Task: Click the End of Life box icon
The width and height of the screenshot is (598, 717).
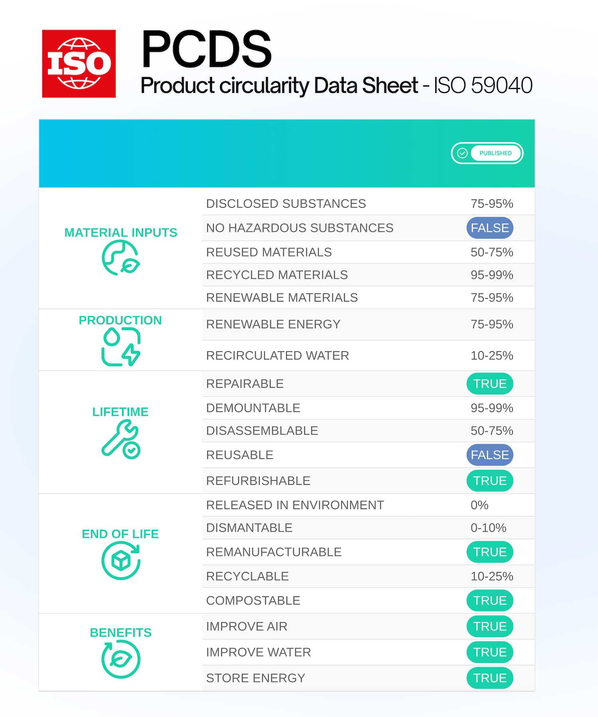Action: (121, 561)
